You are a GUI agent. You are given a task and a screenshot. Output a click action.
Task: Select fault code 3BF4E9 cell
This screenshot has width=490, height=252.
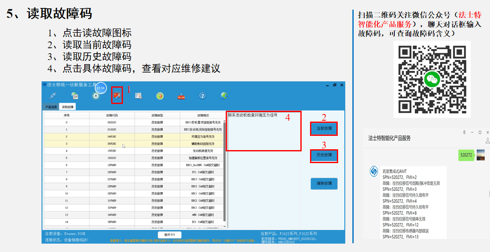pos(112,222)
